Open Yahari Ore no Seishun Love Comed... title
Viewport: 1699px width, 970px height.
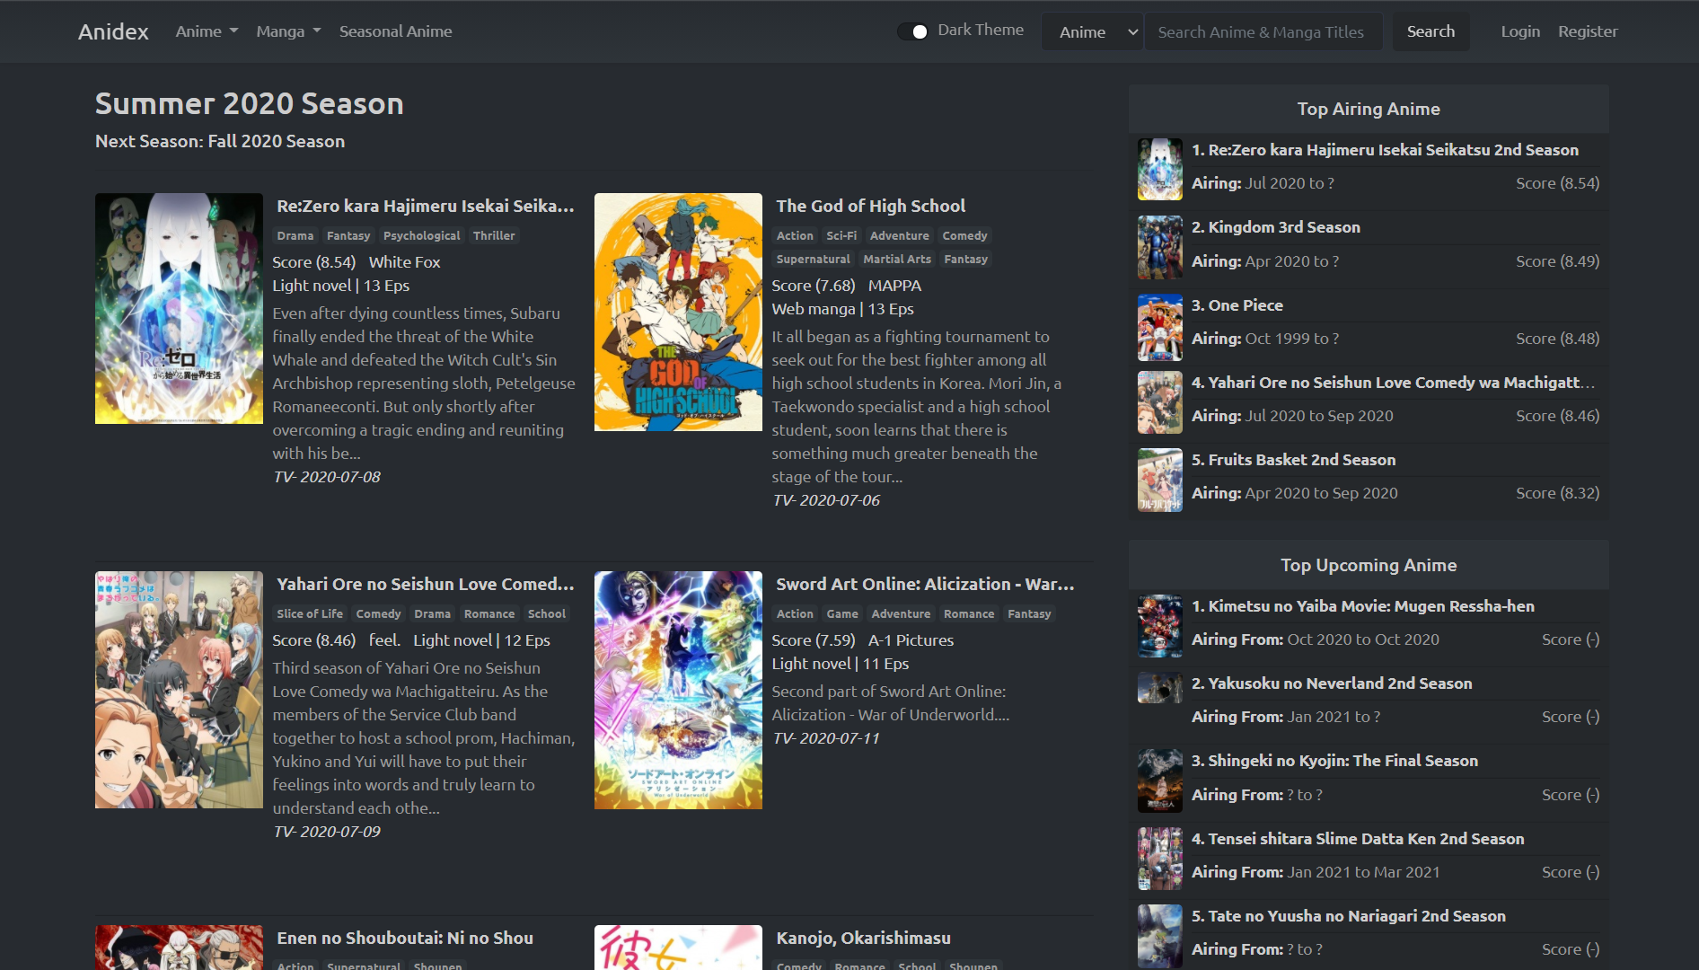pyautogui.click(x=425, y=584)
